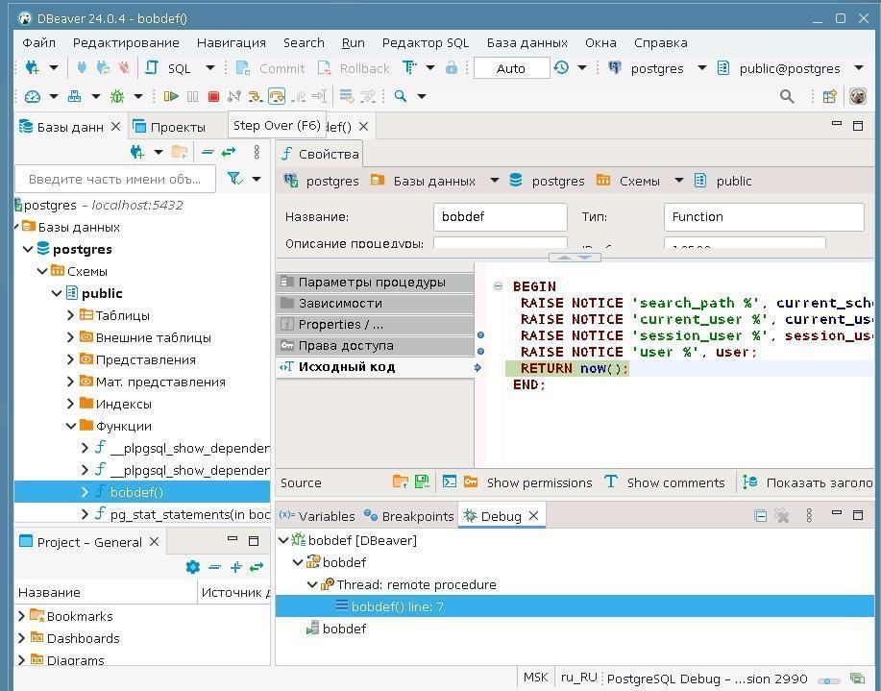Viewport: 881px width, 691px height.
Task: Open the Auto transaction mode dropdown
Action: click(510, 68)
